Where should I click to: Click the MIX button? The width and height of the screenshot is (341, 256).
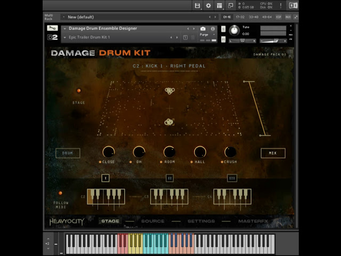pos(273,153)
